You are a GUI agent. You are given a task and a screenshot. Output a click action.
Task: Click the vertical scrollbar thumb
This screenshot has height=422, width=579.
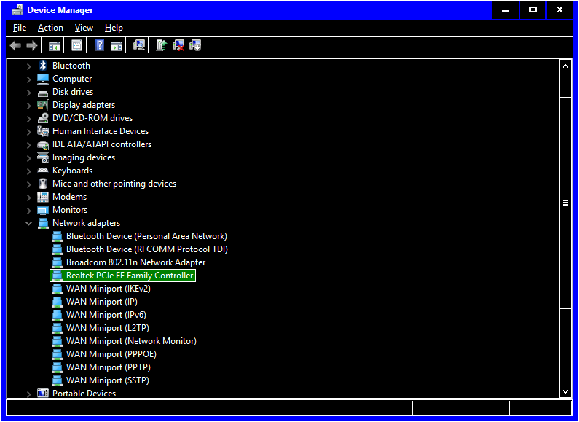tap(565, 203)
